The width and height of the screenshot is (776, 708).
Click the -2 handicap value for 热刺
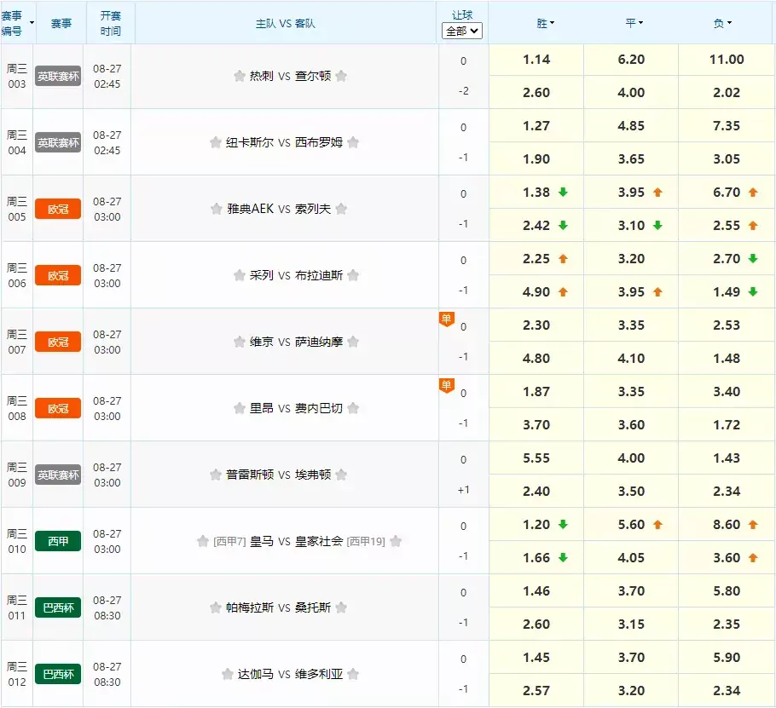click(x=463, y=91)
